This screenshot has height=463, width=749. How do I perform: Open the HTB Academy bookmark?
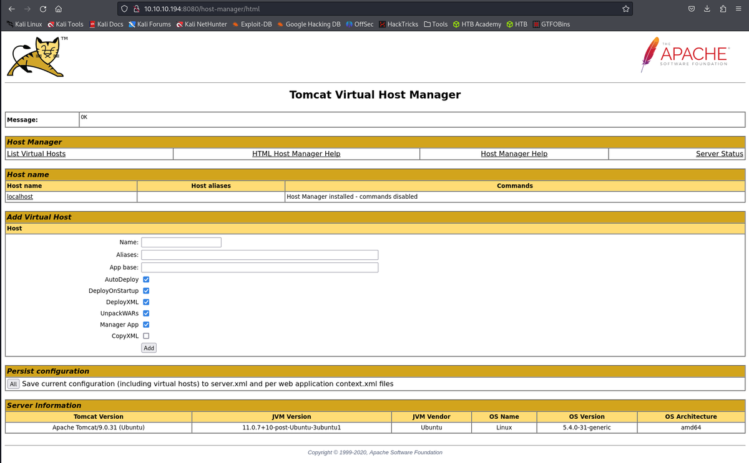(477, 24)
